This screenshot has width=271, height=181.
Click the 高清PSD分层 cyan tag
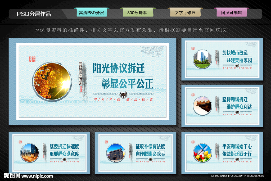click(x=92, y=12)
